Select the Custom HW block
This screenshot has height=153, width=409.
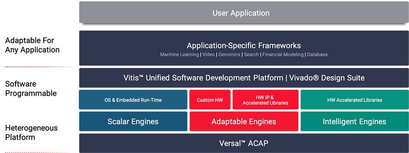pyautogui.click(x=210, y=100)
